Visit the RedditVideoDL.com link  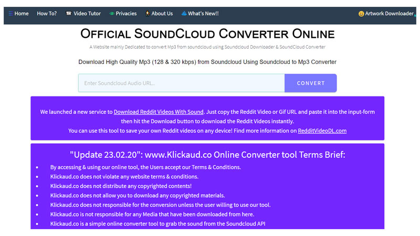(322, 131)
